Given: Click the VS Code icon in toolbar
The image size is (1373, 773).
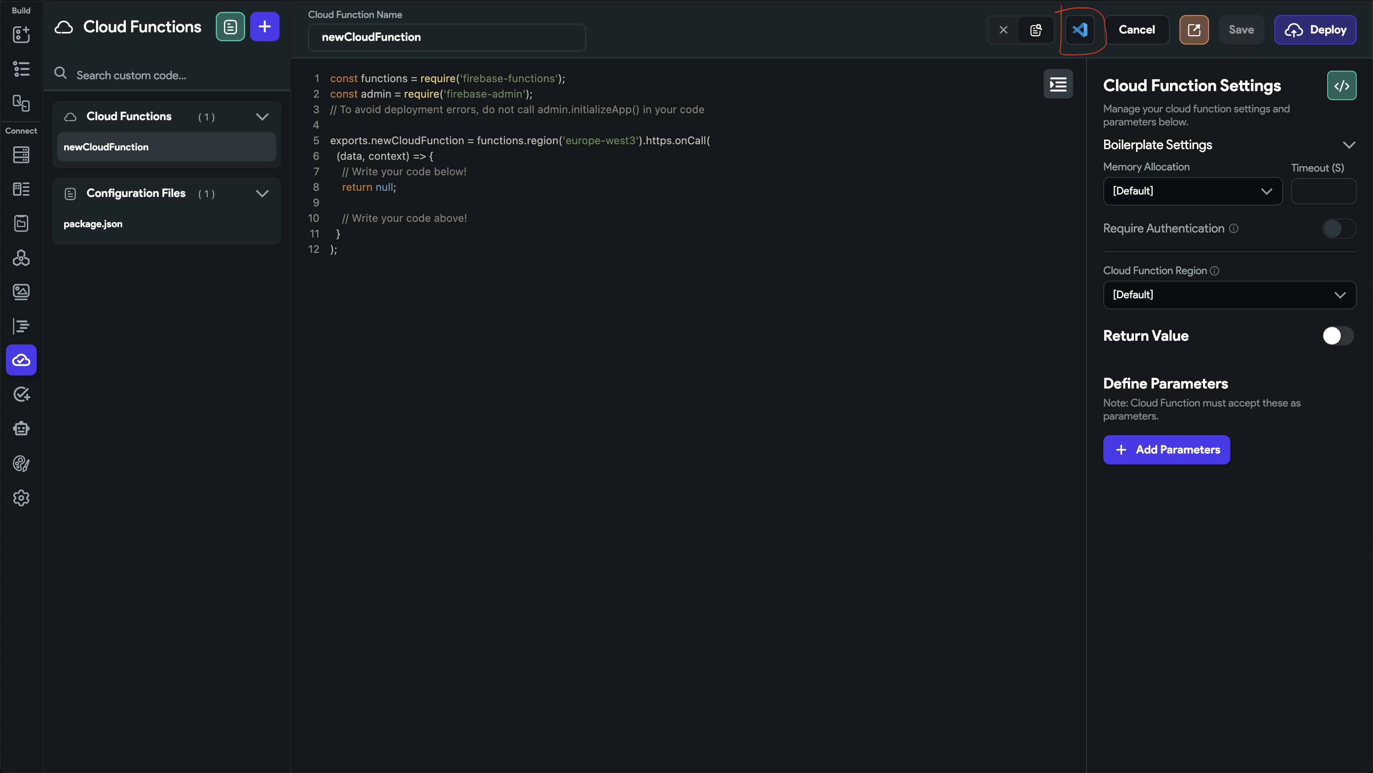Looking at the screenshot, I should (x=1080, y=30).
